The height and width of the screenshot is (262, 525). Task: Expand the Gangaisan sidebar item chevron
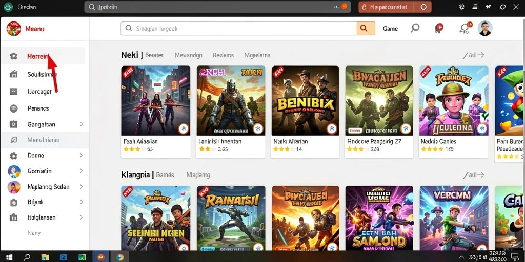(81, 124)
